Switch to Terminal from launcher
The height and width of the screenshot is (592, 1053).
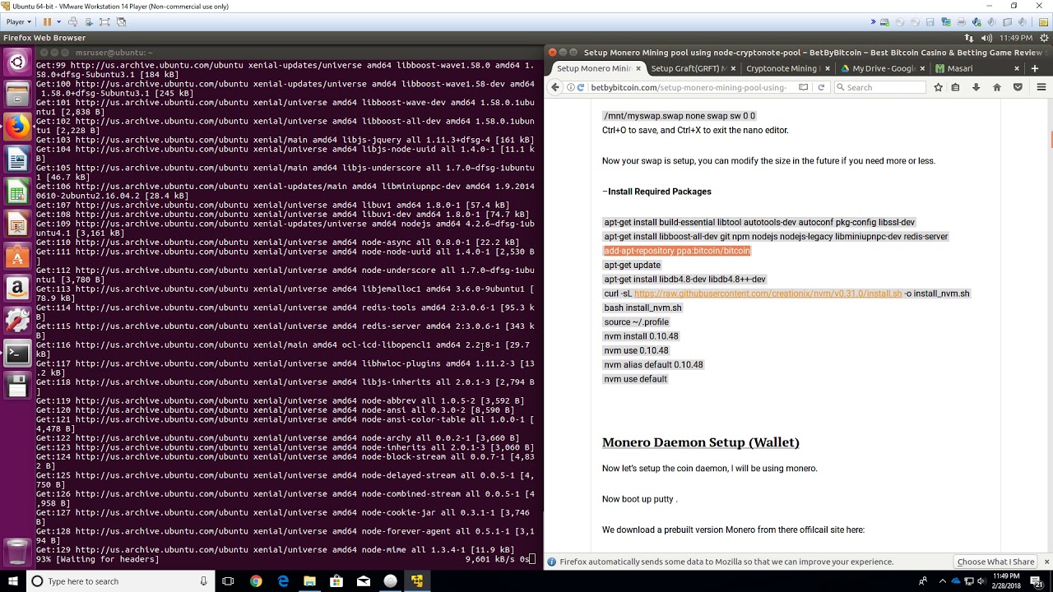pyautogui.click(x=17, y=354)
